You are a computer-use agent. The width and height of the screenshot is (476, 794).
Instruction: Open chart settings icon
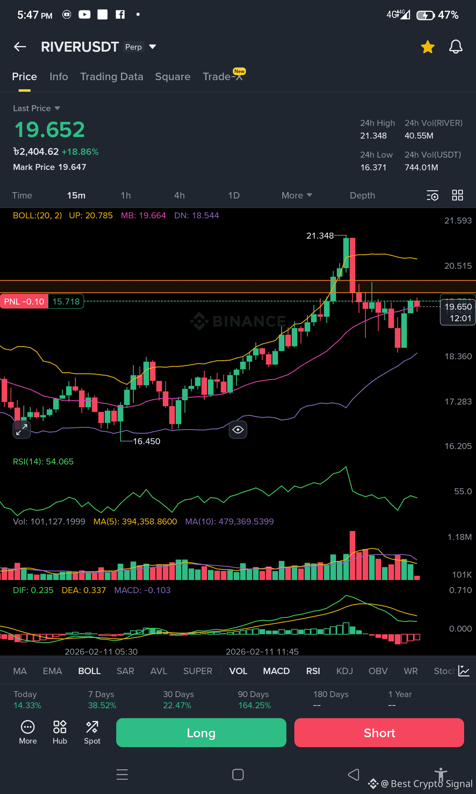(x=432, y=195)
